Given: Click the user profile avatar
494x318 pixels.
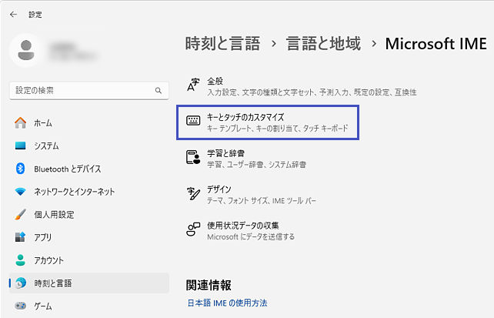Looking at the screenshot, I should (25, 51).
